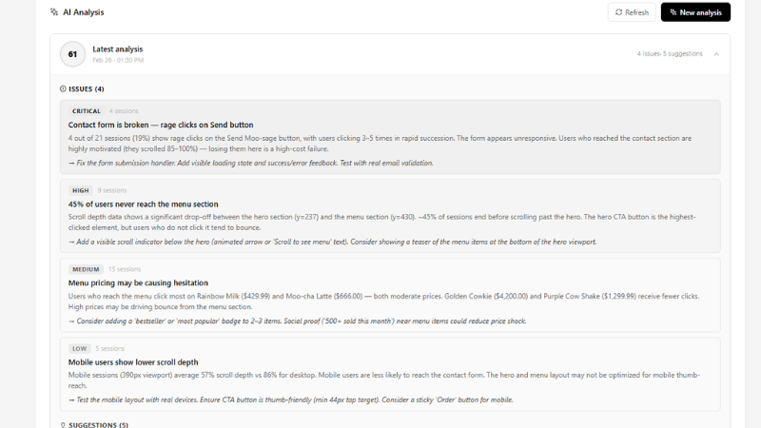The width and height of the screenshot is (761, 428).
Task: Start a New analysis
Action: 695,12
